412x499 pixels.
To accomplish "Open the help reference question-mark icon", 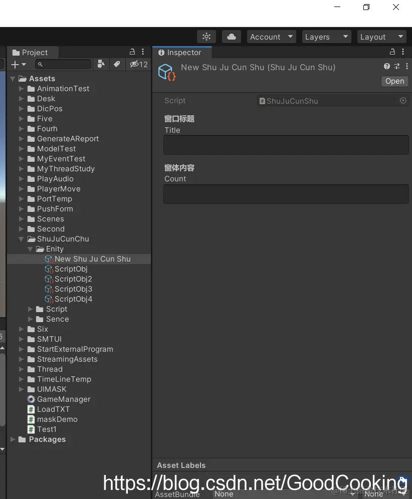I will click(x=386, y=66).
